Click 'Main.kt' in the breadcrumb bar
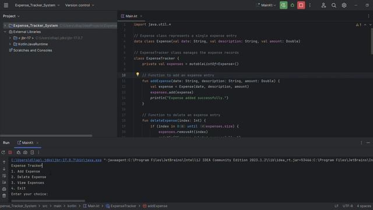The width and height of the screenshot is (373, 210). click(x=92, y=206)
